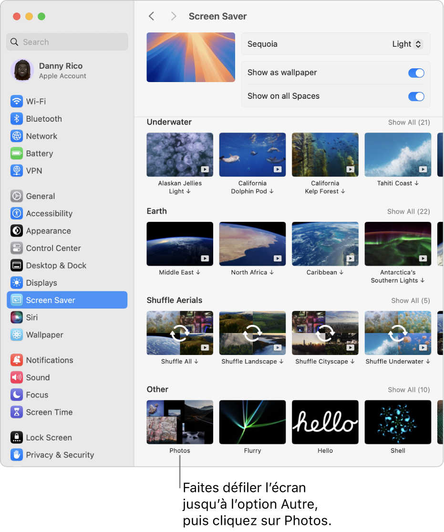Show all 10 Other screen savers
Screen dimensions: 444x532
(x=409, y=390)
